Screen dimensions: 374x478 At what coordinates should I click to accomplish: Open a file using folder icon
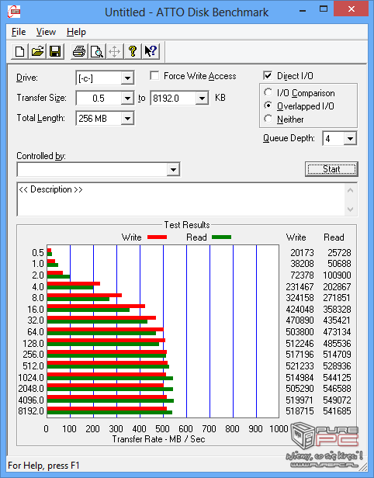(x=37, y=51)
